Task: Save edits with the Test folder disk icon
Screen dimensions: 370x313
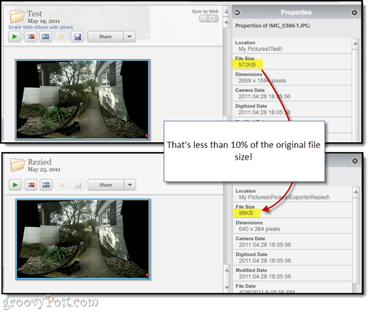Action: (77, 37)
